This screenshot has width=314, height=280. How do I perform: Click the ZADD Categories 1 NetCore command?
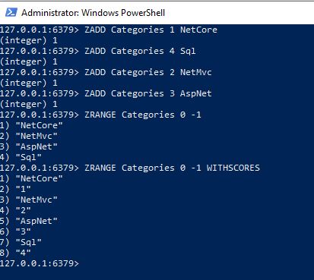tap(151, 30)
